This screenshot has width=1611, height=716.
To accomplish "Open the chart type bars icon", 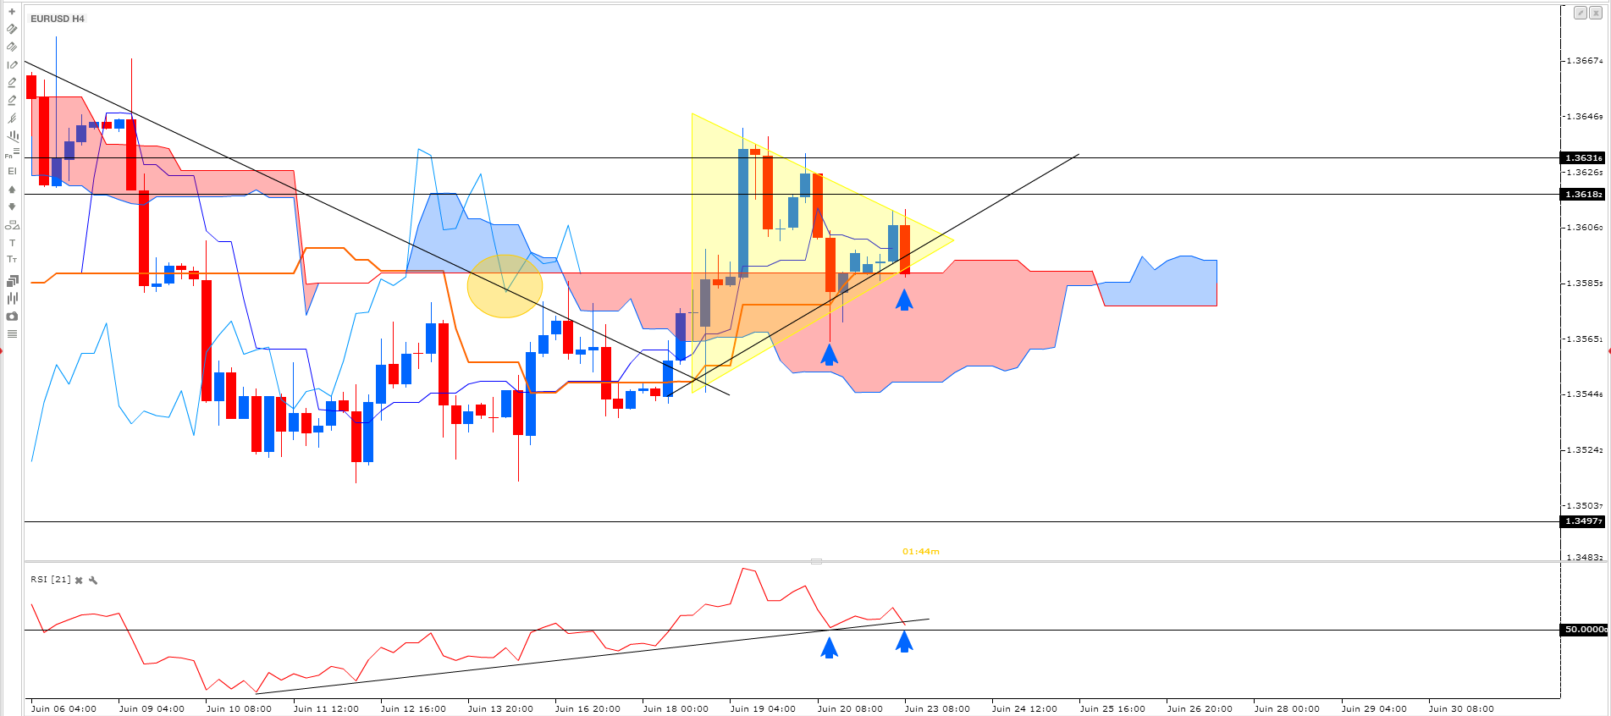I will (x=12, y=298).
